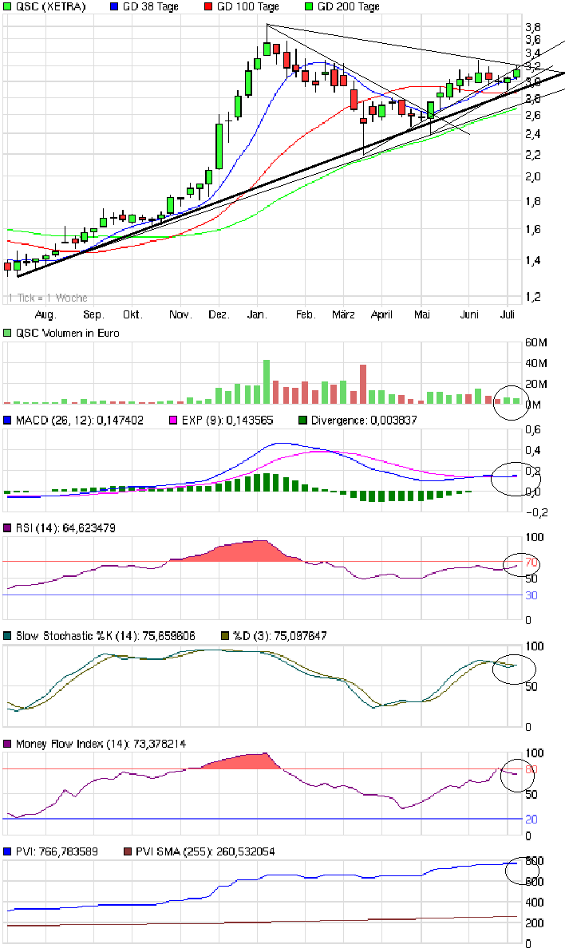Click the %D (3) legend square

(225, 636)
